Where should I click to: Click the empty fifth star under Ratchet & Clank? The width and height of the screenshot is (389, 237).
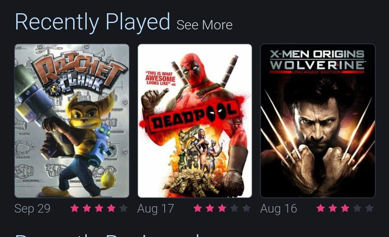(123, 208)
